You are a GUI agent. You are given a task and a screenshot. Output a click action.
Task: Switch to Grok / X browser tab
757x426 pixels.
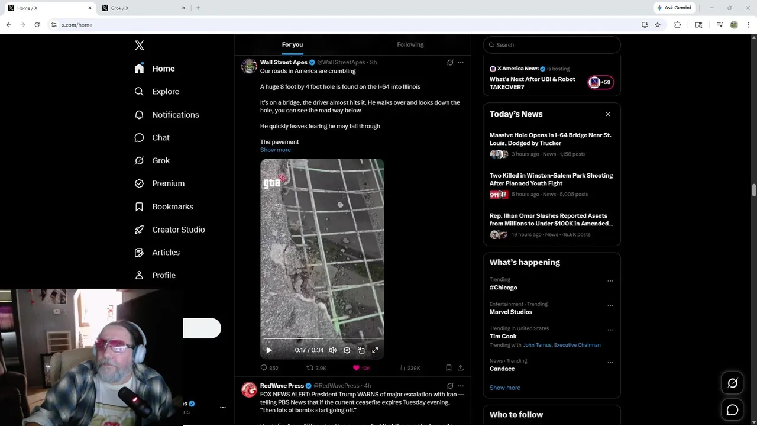(144, 8)
